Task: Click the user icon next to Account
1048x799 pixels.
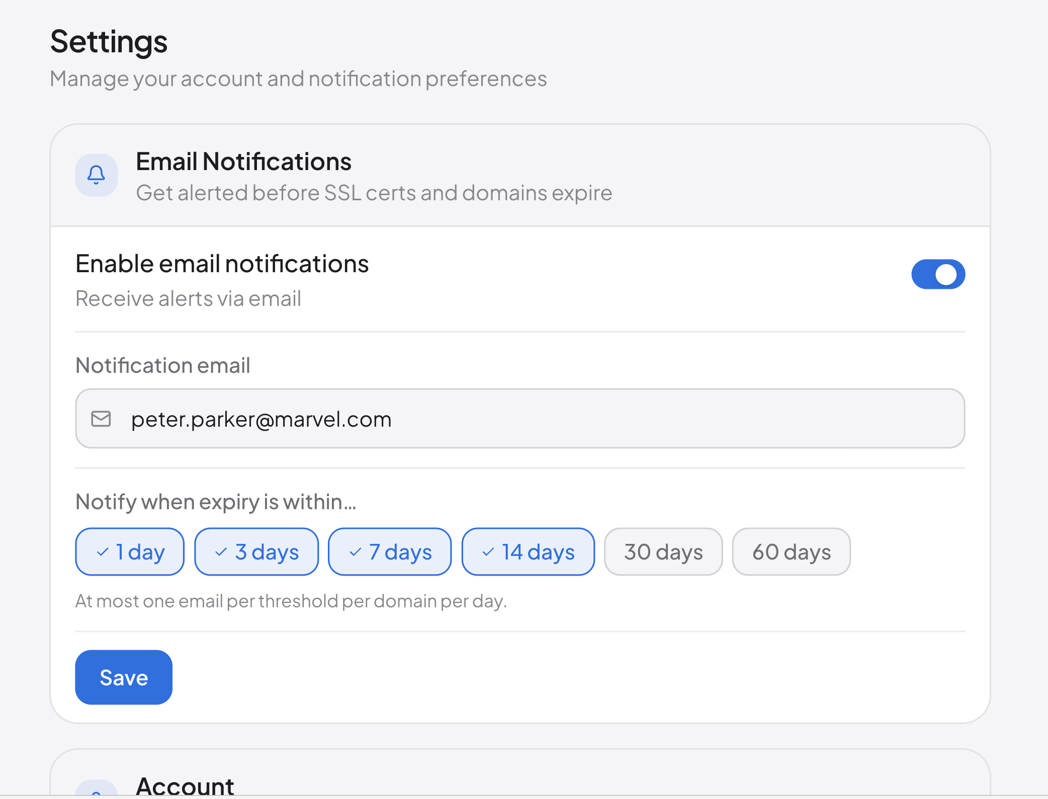Action: point(96,795)
